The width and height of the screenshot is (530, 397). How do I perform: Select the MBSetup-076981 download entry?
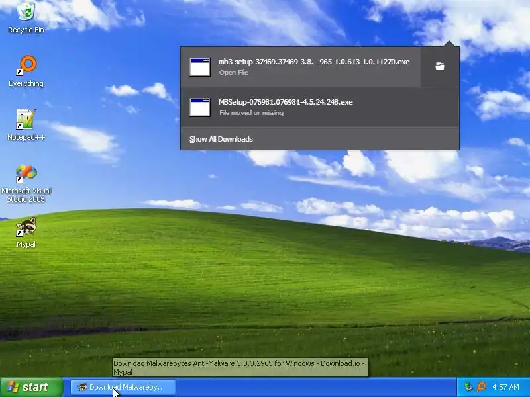(320, 107)
